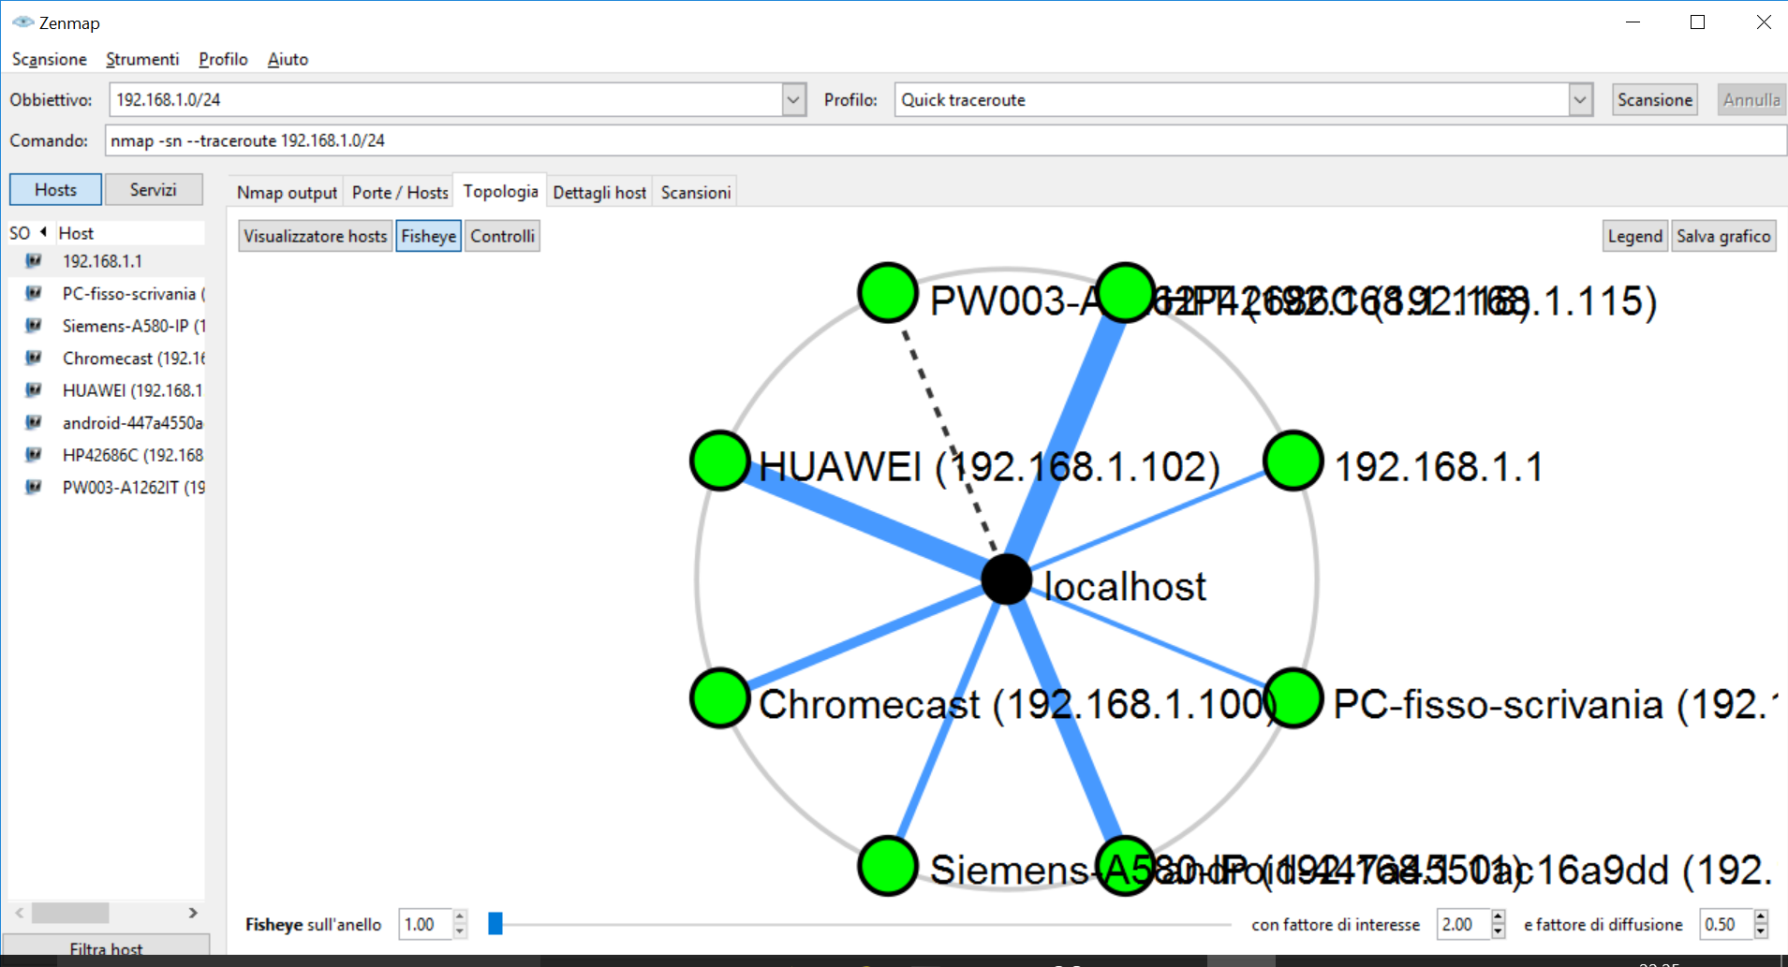The image size is (1788, 967).
Task: Select the 192.168.1.1 host in list
Action: pos(107,261)
